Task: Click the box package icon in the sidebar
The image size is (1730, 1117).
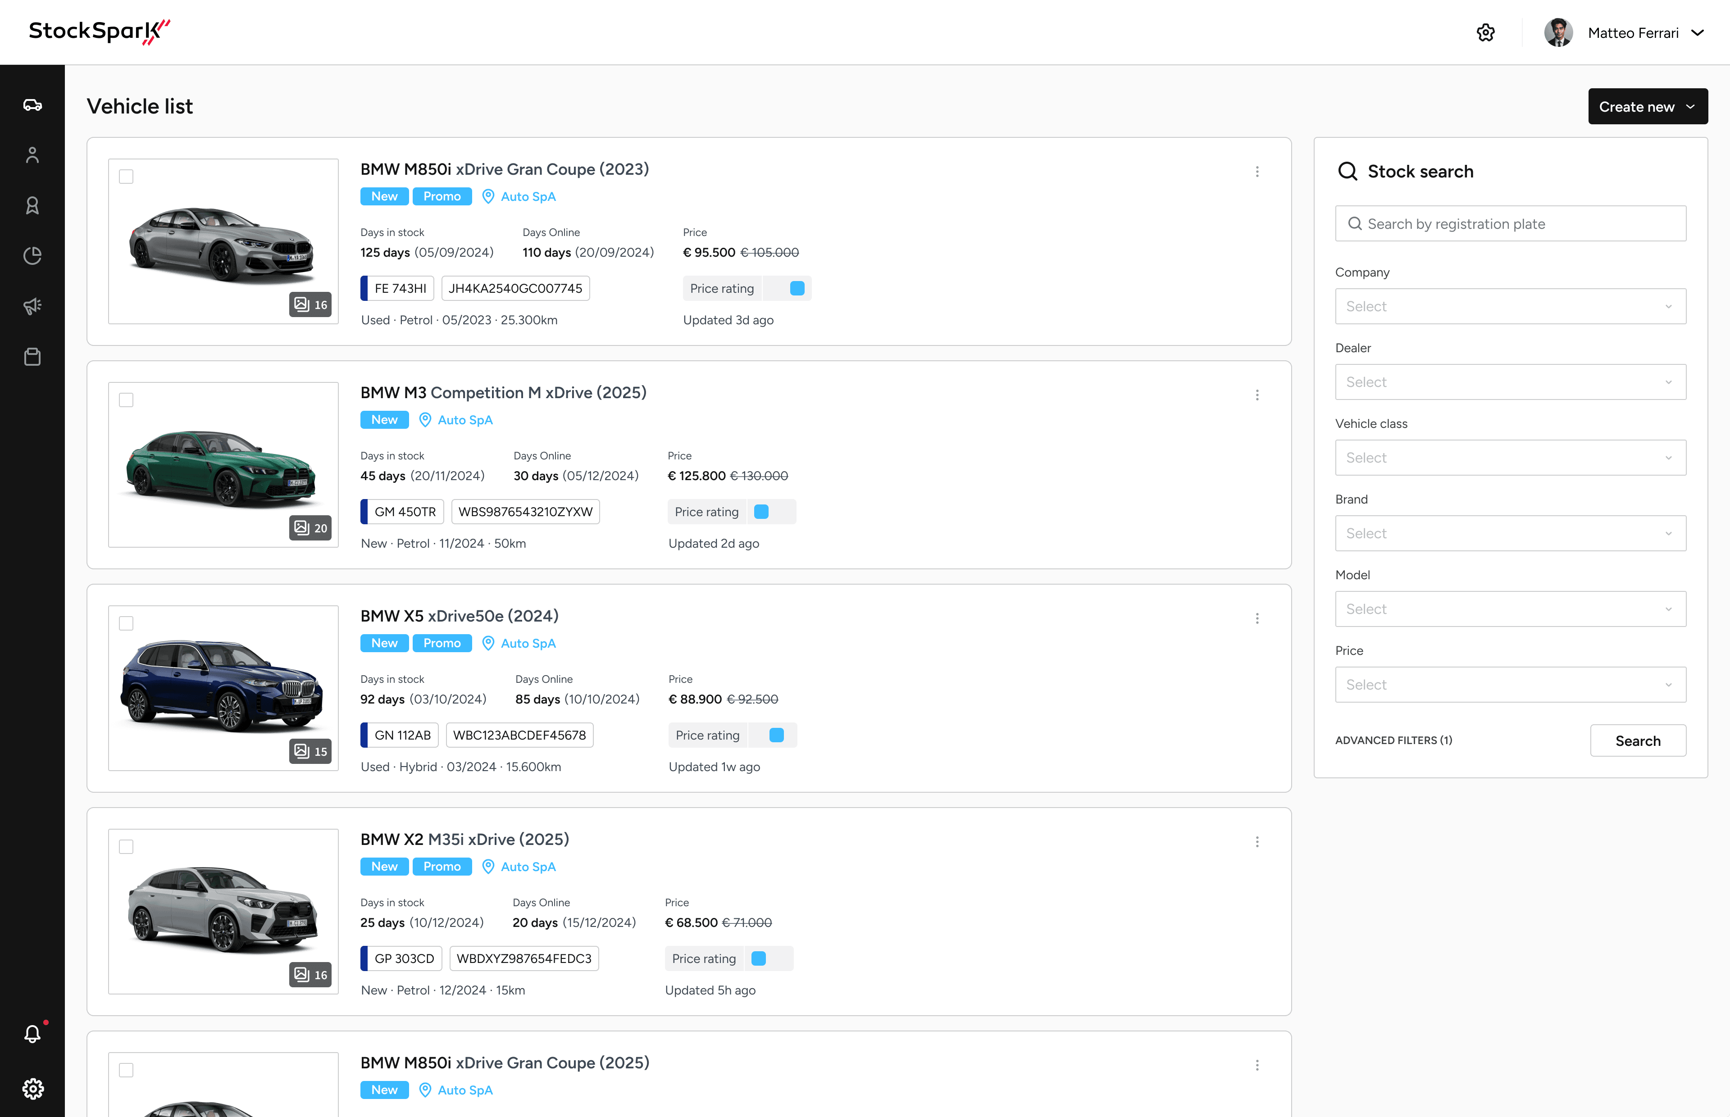Action: pyautogui.click(x=32, y=357)
